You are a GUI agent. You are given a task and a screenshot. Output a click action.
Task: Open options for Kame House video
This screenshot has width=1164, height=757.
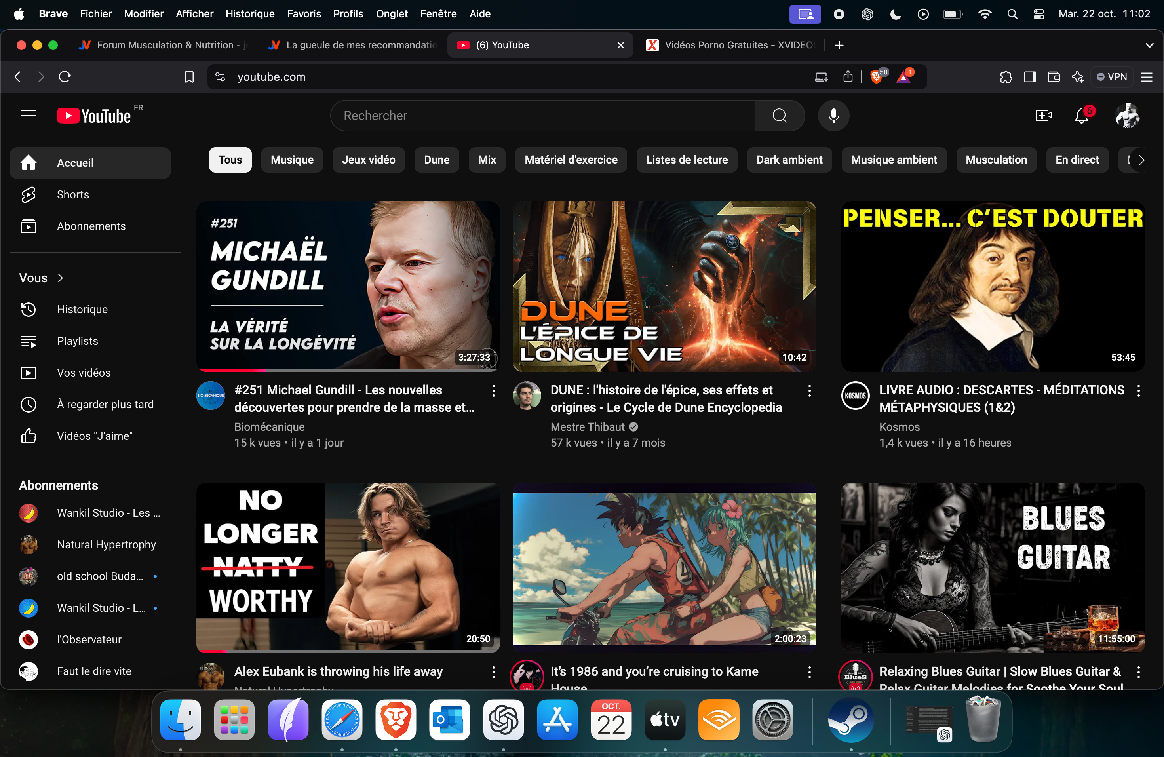809,672
